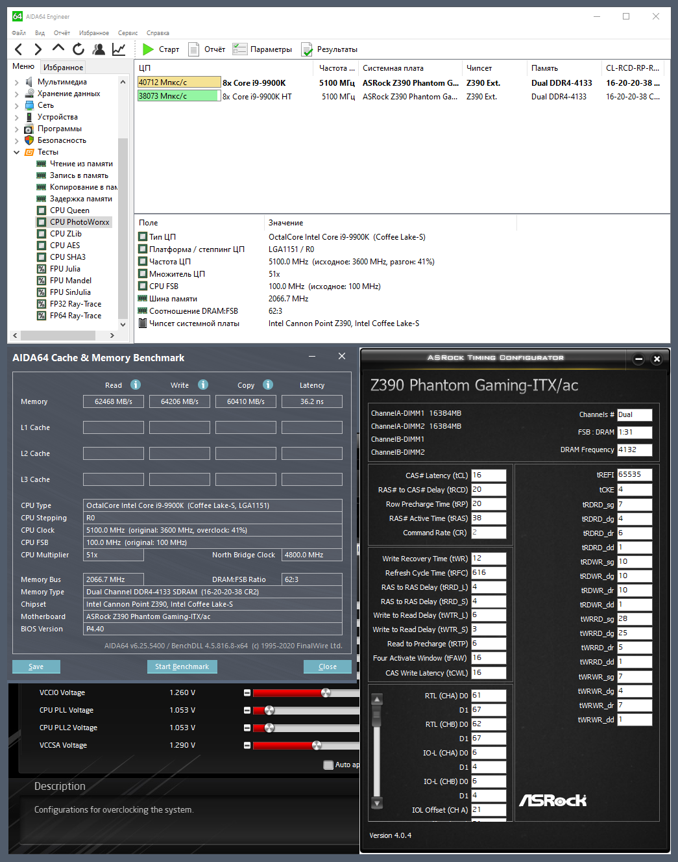This screenshot has height=862, width=678.
Task: Open the Избранное menu in menu bar
Action: click(94, 32)
